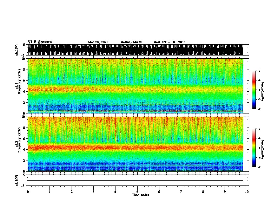Select the start UT time header
This screenshot has height=215, width=278.
170,42
